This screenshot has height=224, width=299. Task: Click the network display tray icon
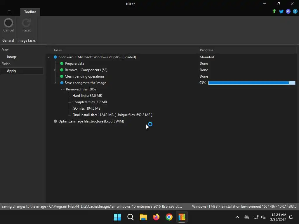(x=256, y=217)
